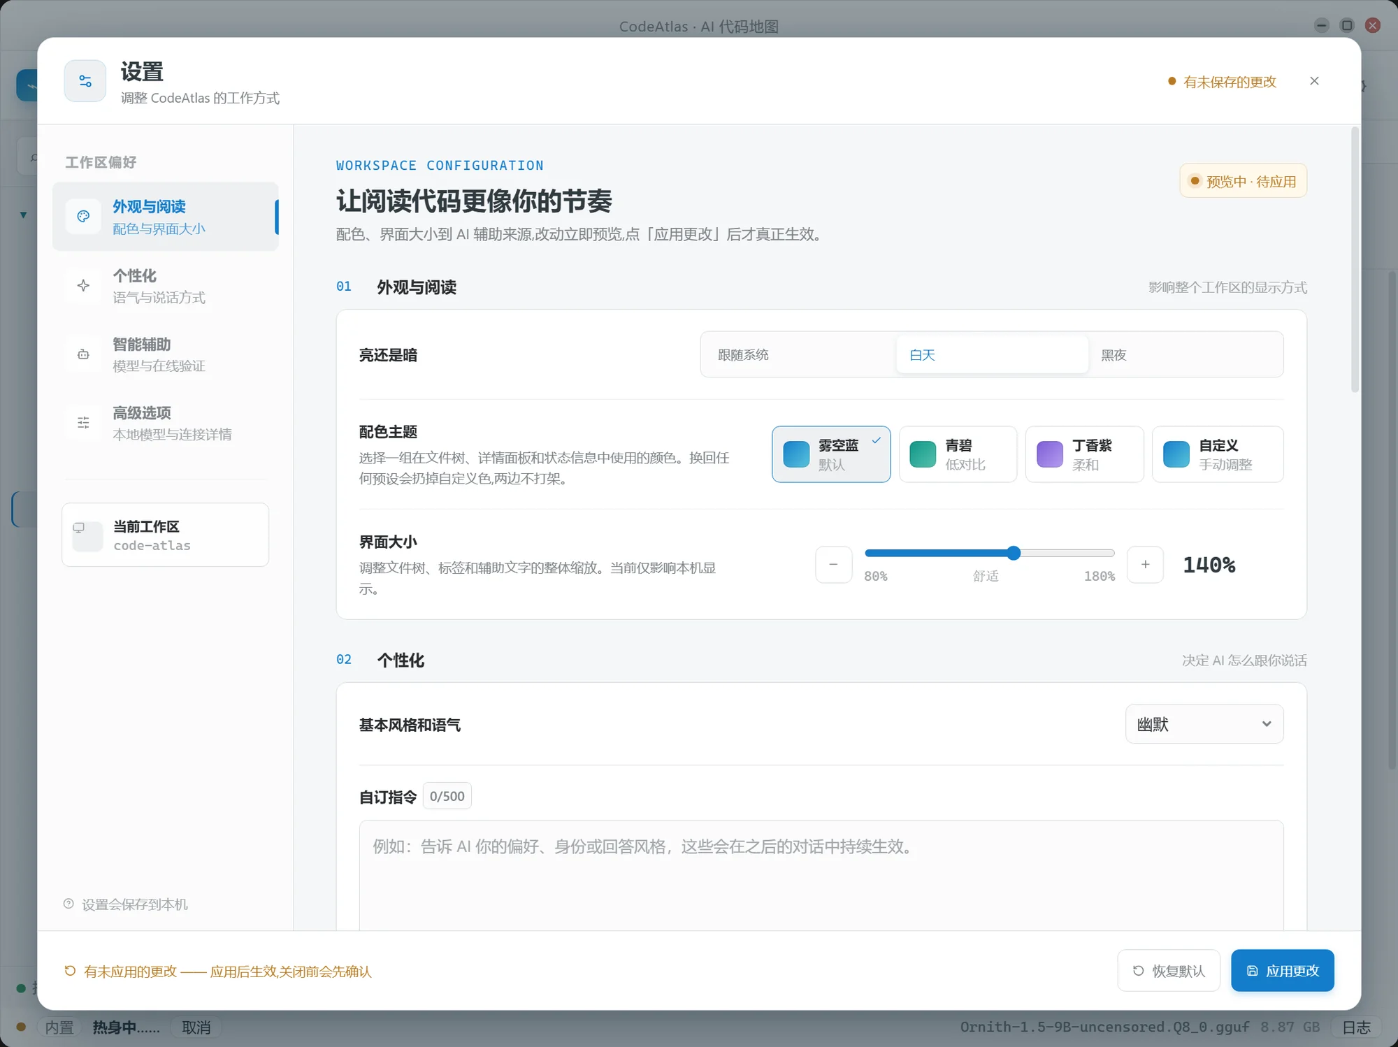Click the orange status dot in status bar
This screenshot has width=1398, height=1047.
pos(21,1027)
